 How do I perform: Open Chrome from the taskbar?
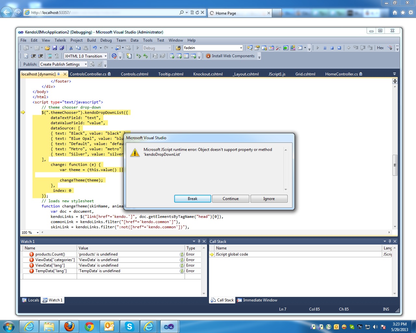(x=89, y=326)
